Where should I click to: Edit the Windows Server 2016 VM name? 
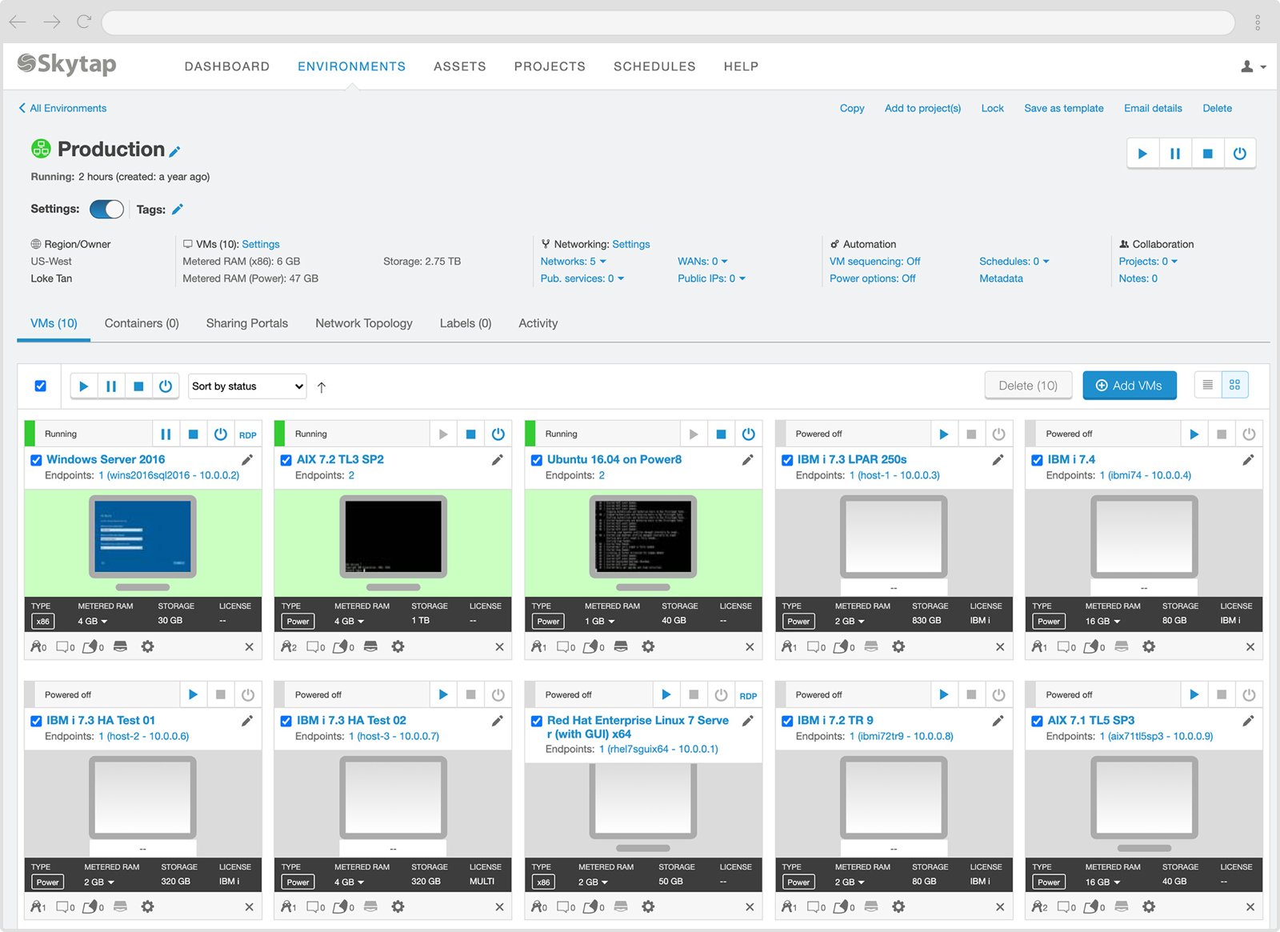(x=247, y=460)
